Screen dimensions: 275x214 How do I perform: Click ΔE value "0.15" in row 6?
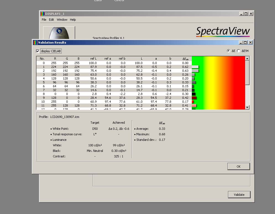coord(185,86)
